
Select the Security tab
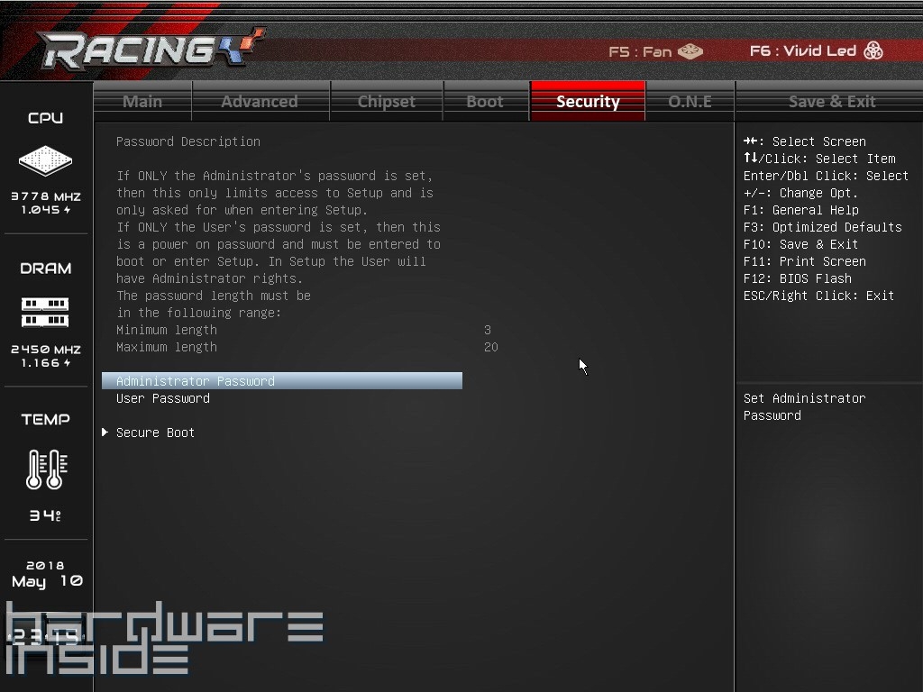click(x=588, y=101)
